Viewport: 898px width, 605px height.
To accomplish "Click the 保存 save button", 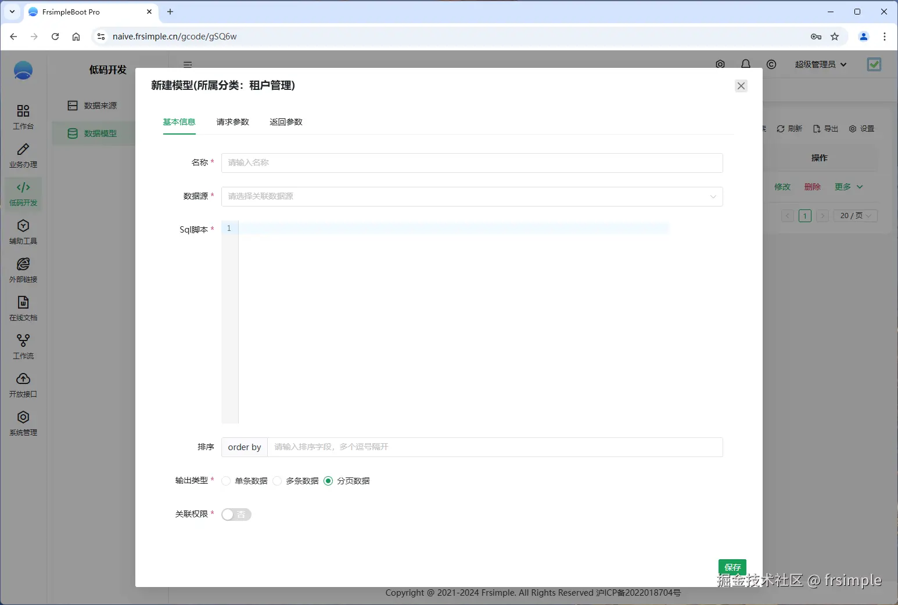I will point(732,567).
